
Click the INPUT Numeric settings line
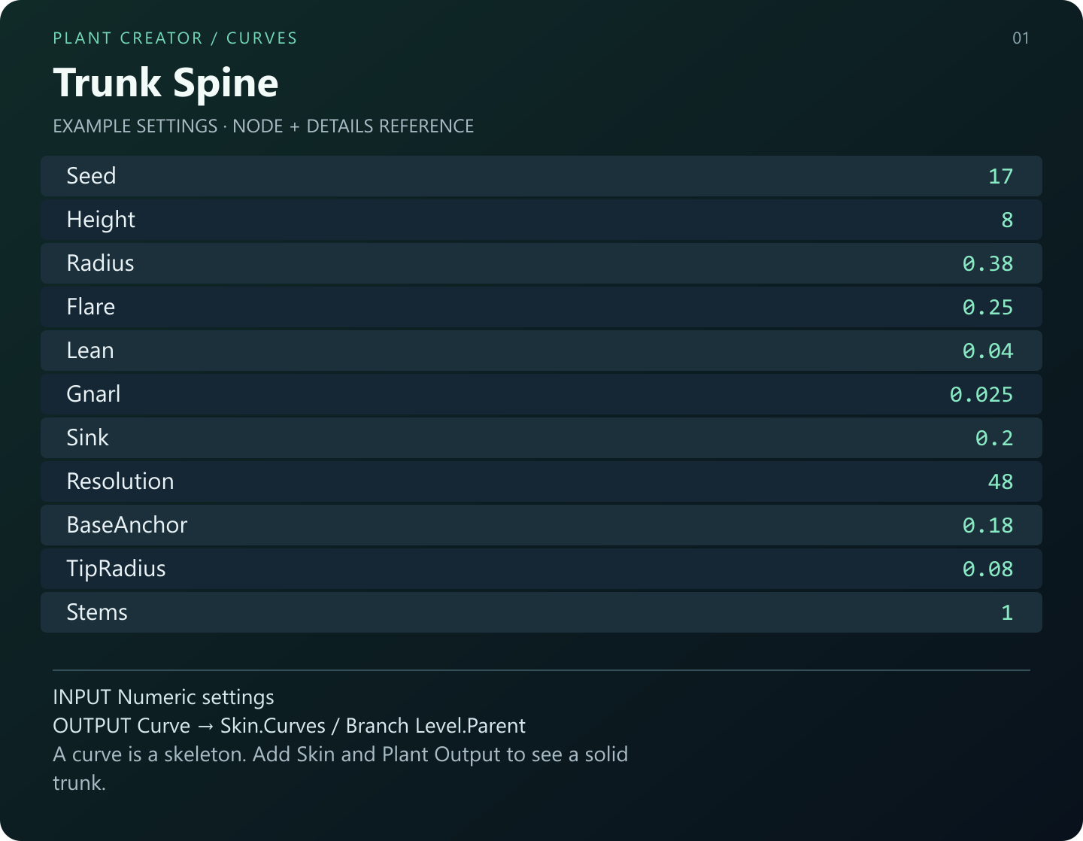click(x=163, y=697)
